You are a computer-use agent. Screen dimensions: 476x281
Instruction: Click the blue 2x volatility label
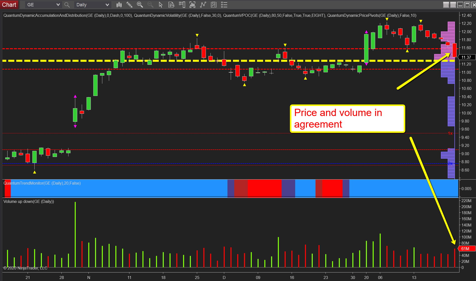point(450,163)
